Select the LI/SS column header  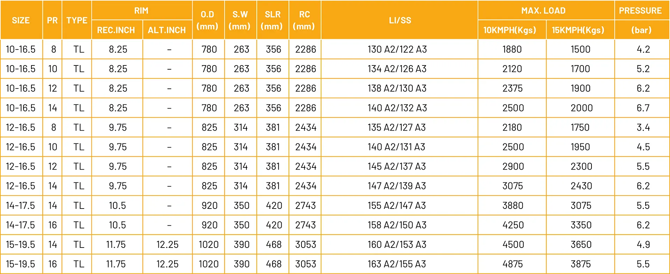tap(400, 20)
